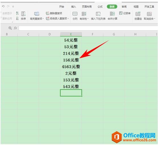Select column C header
Viewport: 158px width, 145px height.
(28, 34)
